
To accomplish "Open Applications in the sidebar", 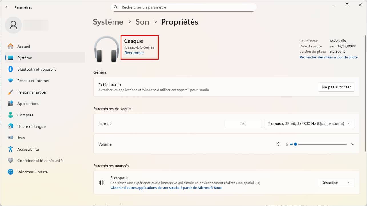I will click(28, 104).
